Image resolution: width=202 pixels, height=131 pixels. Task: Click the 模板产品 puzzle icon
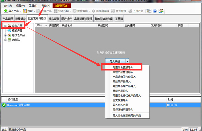[9, 31]
